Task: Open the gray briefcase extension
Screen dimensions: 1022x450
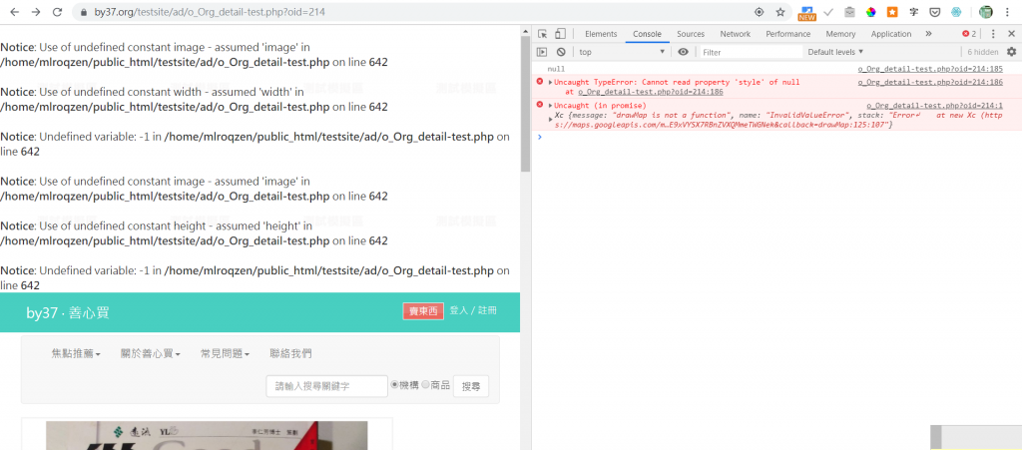Action: [850, 12]
